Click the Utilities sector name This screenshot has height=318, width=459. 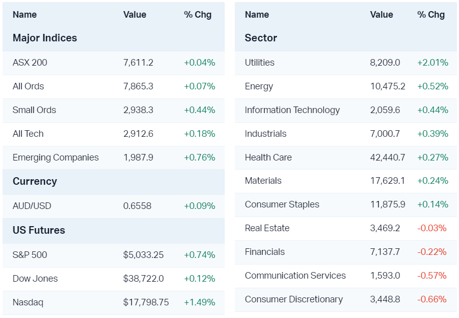click(x=260, y=63)
